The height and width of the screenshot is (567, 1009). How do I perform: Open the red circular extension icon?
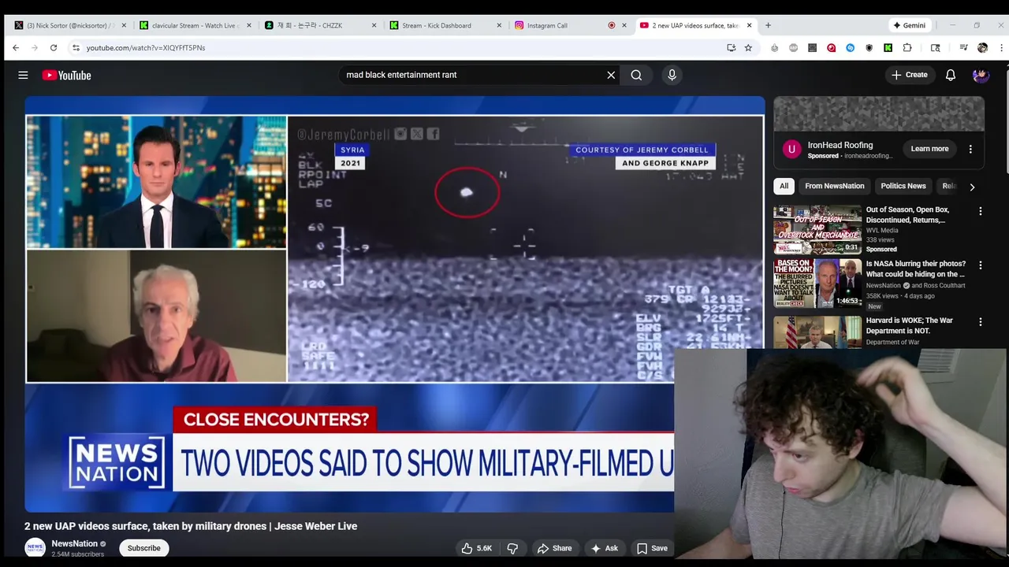point(831,47)
